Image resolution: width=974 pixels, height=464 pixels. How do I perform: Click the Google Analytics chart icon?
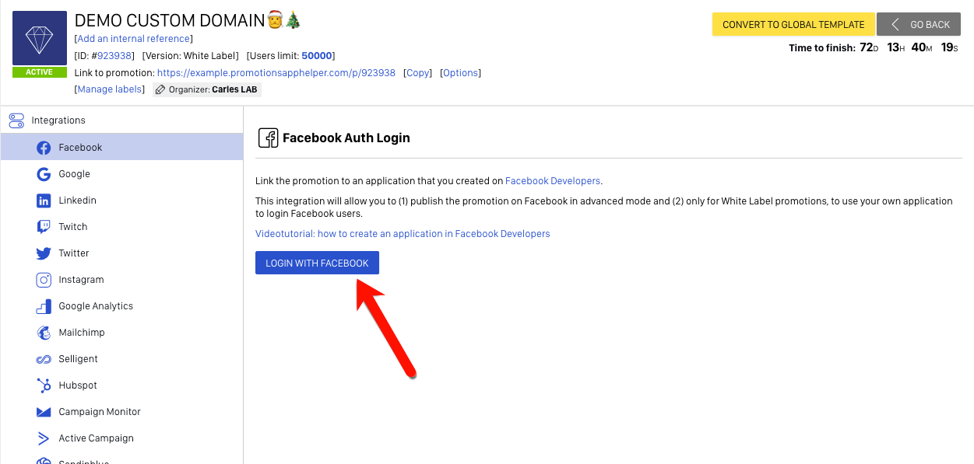(x=44, y=306)
